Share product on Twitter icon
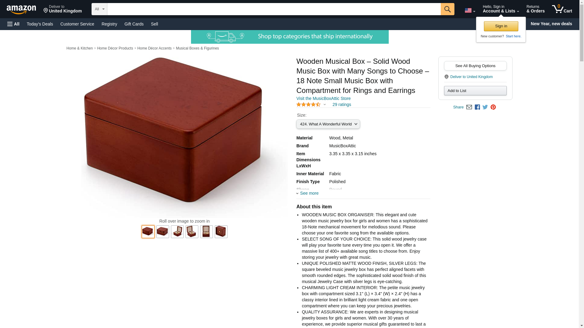 [485, 107]
